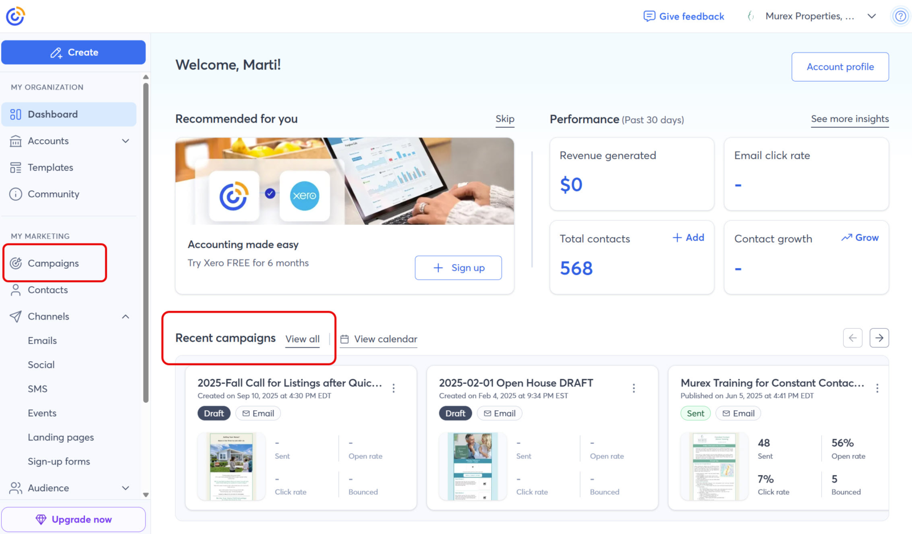Open options menu for Murex Training campaign
This screenshot has height=534, width=912.
coord(877,388)
